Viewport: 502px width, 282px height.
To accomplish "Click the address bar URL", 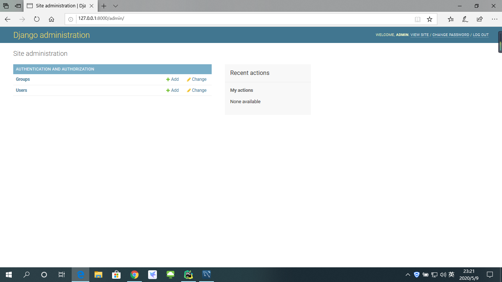I will click(101, 18).
